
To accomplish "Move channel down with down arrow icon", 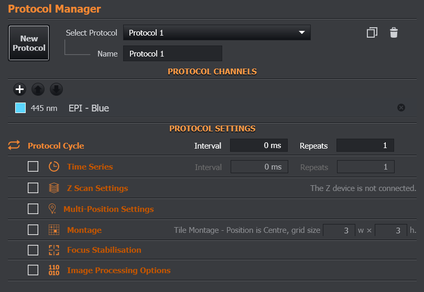I will pyautogui.click(x=56, y=89).
